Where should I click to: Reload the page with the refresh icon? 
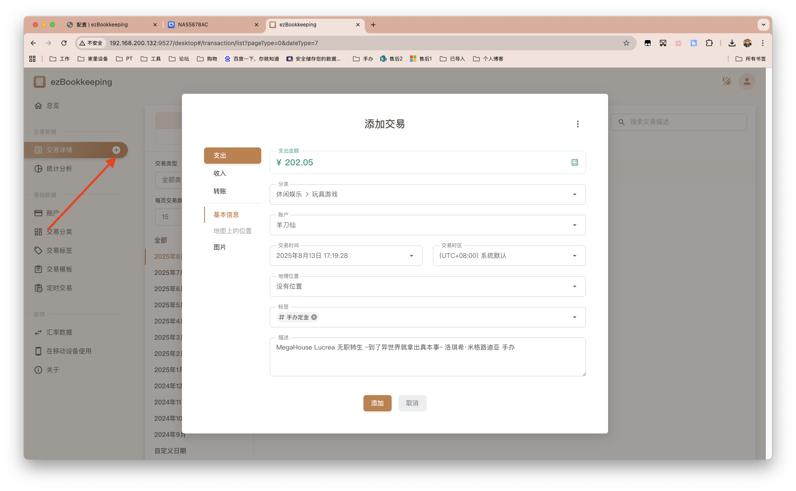click(64, 43)
